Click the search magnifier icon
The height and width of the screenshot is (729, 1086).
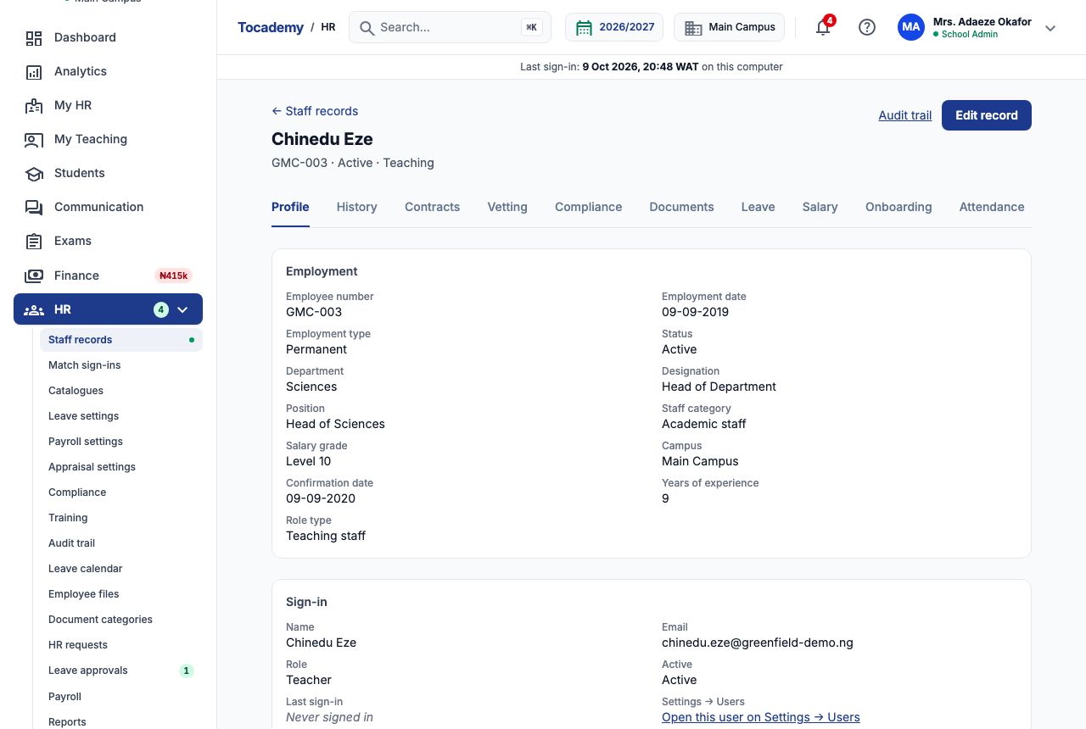(367, 27)
